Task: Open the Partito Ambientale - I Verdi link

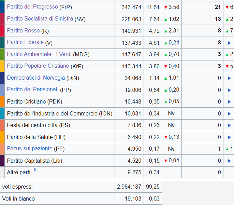Action: pos(39,54)
